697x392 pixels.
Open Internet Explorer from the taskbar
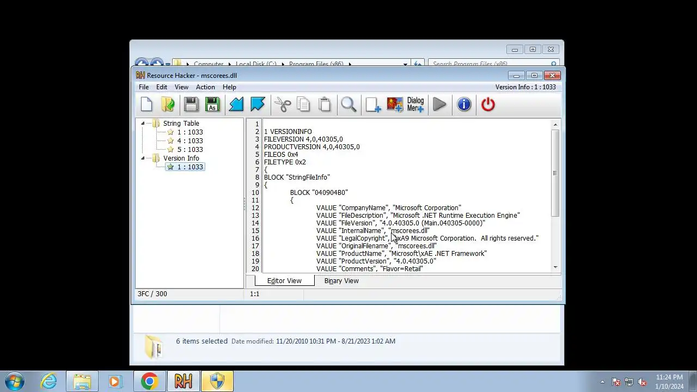pos(49,381)
